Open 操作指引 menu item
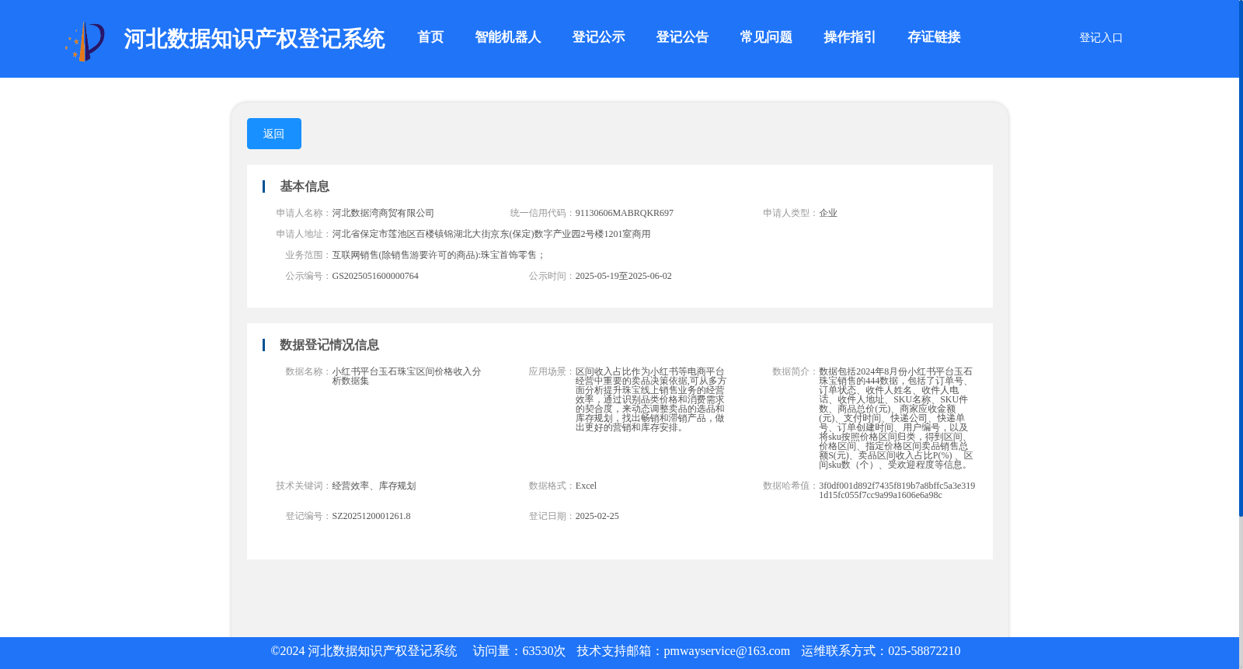This screenshot has height=669, width=1243. tap(850, 37)
